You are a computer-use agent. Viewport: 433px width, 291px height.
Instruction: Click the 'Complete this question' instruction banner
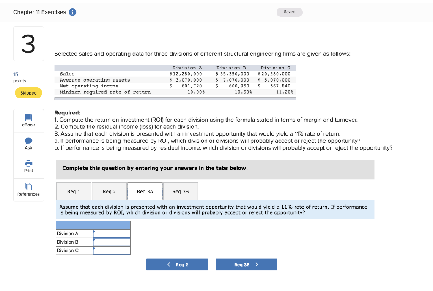[215, 170]
